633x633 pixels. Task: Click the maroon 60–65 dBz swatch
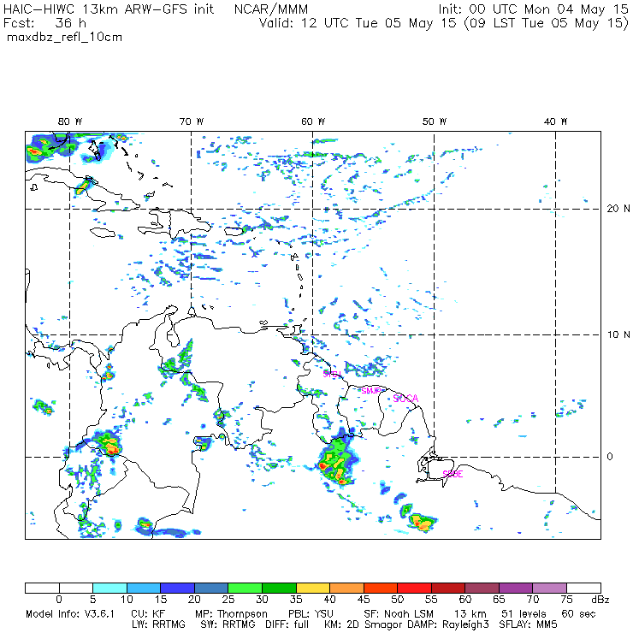pos(482,588)
